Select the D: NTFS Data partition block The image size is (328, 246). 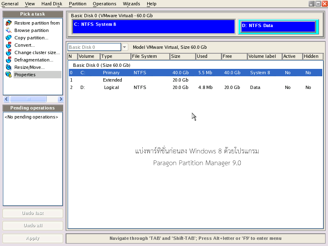click(277, 27)
